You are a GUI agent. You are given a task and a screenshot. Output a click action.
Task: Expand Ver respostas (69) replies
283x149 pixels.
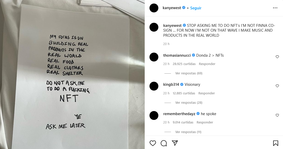pyautogui.click(x=188, y=73)
